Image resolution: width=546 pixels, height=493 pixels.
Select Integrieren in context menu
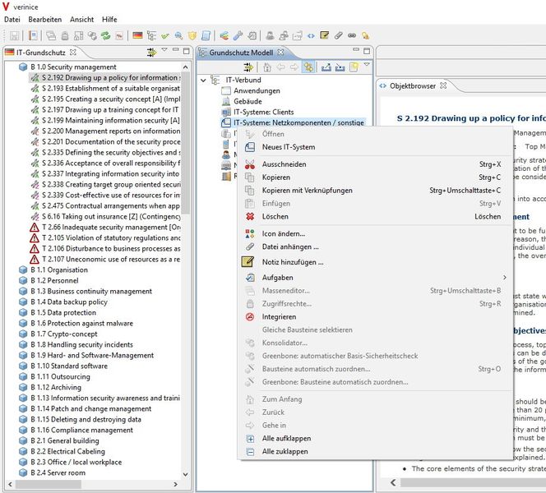[x=374, y=316]
